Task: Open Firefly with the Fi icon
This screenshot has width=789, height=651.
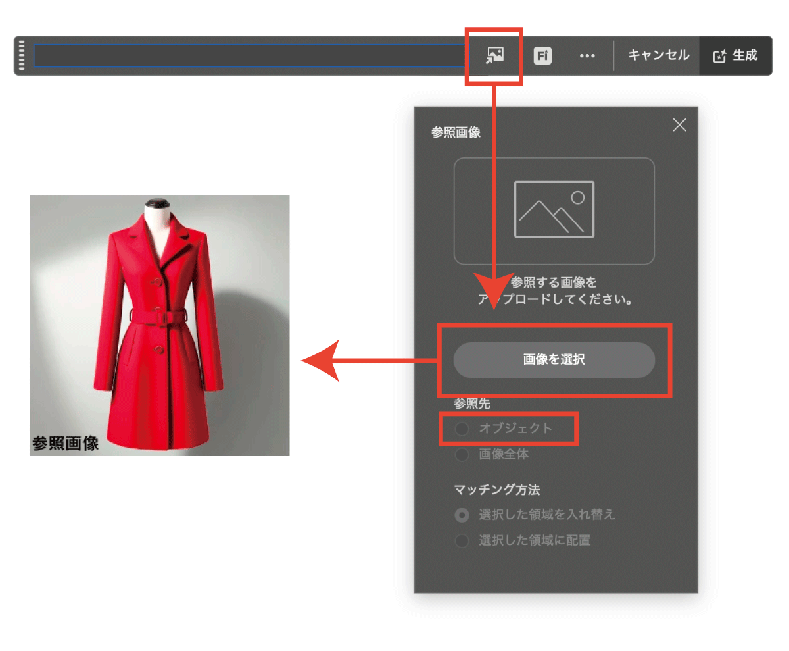Action: pyautogui.click(x=542, y=56)
